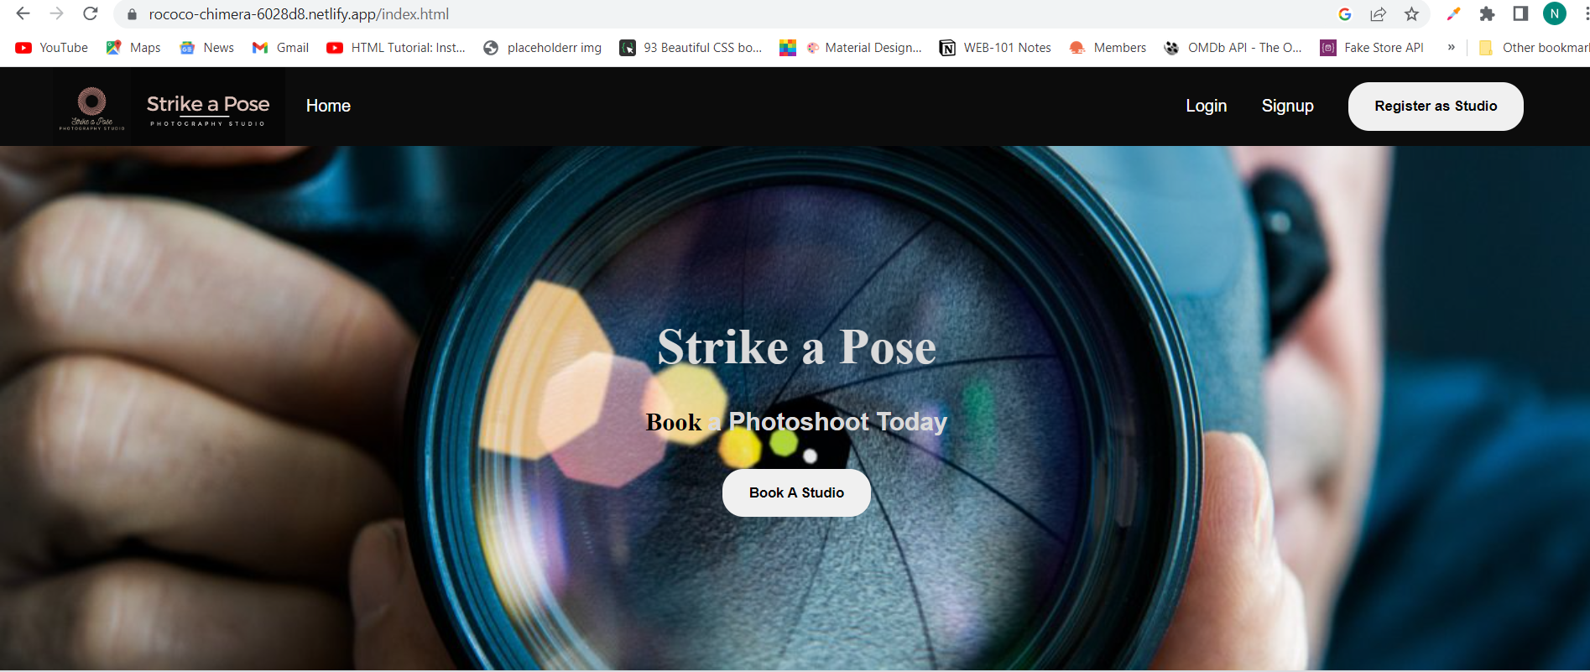Click the colorful pen extension icon
Viewport: 1590px width, 672px height.
(x=1453, y=14)
